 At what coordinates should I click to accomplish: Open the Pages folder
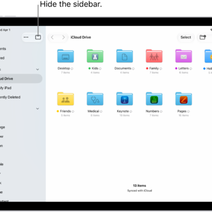tap(183, 99)
